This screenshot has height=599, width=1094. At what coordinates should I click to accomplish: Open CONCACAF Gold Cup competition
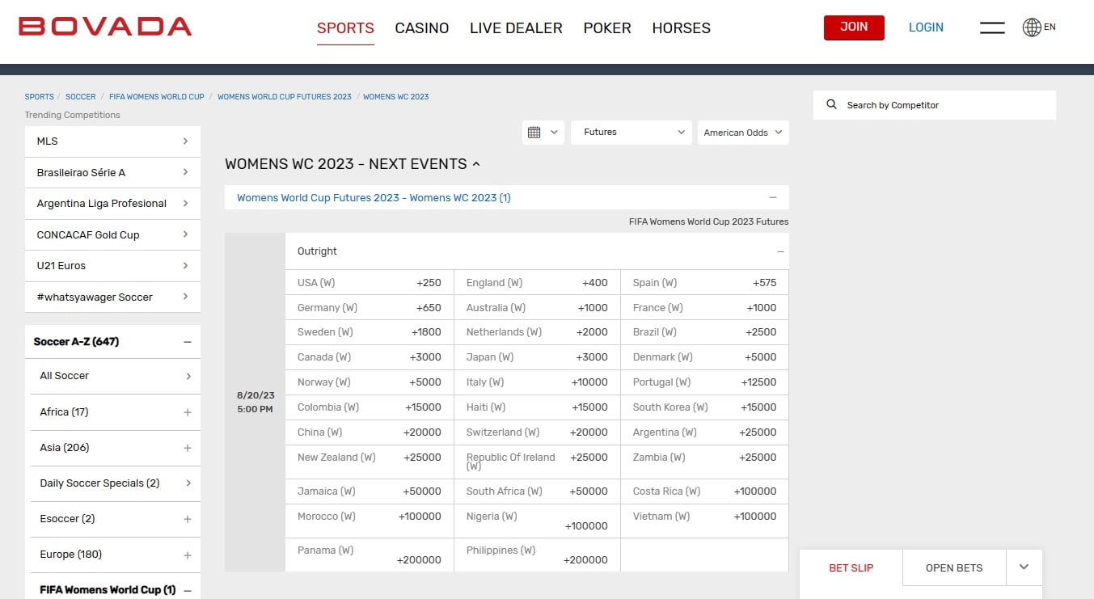click(x=112, y=234)
